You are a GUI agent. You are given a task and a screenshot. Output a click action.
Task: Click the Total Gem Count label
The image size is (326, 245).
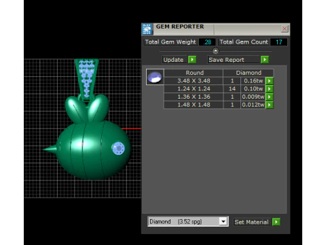(244, 42)
